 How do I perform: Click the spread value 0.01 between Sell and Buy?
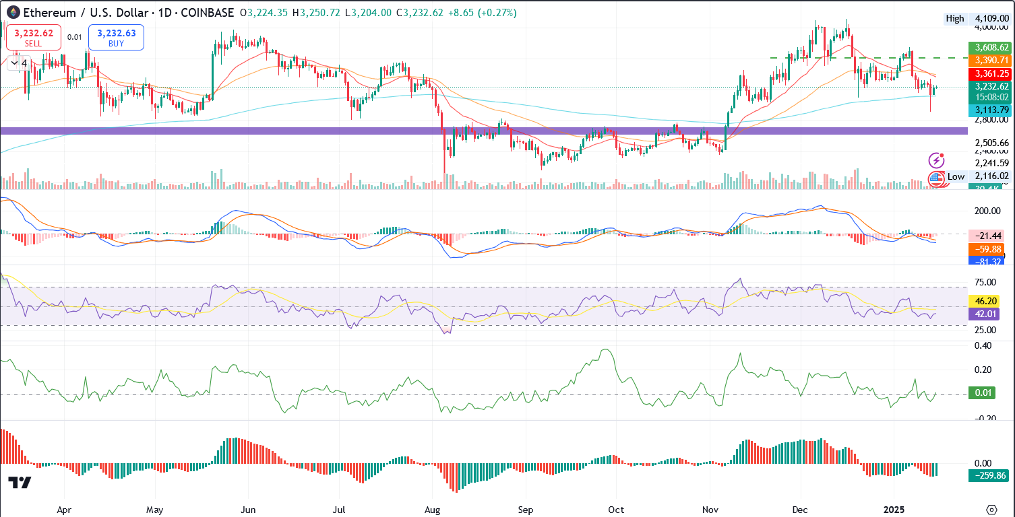(x=75, y=38)
